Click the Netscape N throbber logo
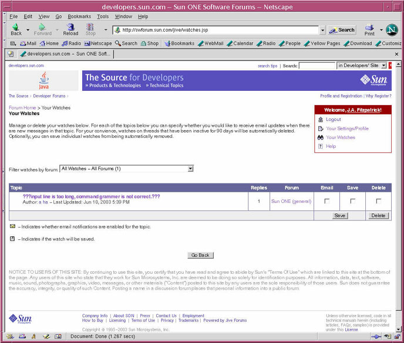The width and height of the screenshot is (404, 343). click(392, 30)
